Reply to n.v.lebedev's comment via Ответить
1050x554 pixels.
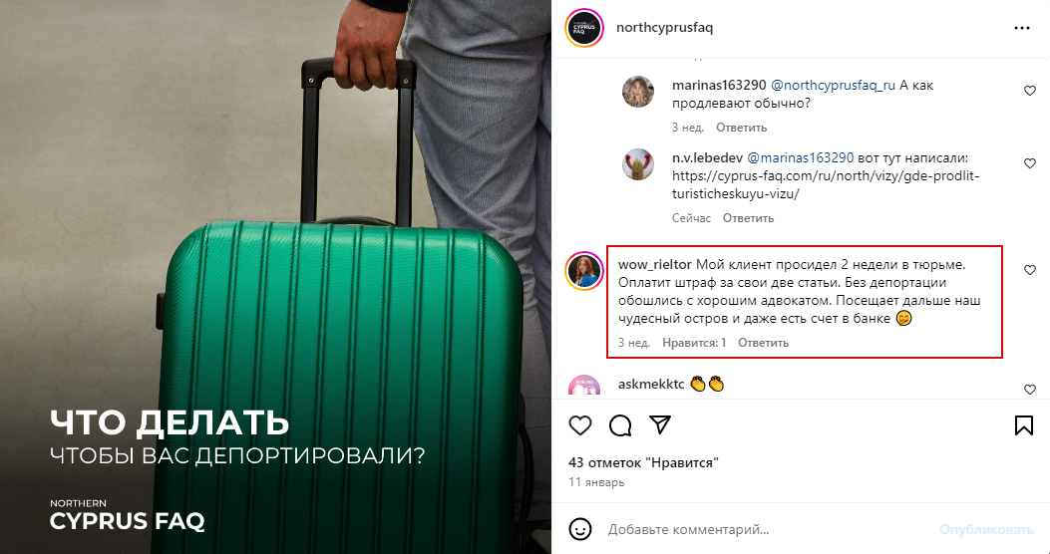(748, 218)
